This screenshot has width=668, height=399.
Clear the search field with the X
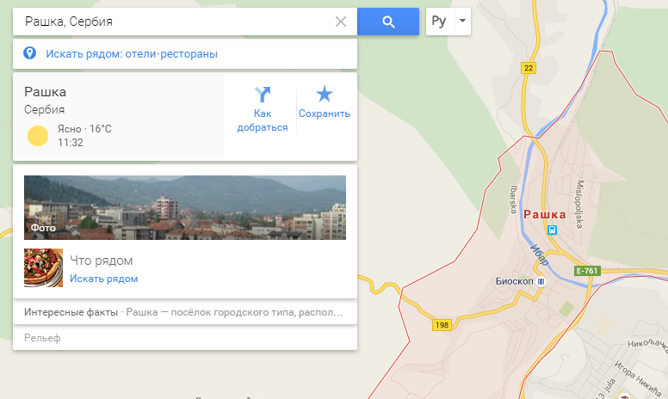pos(341,21)
